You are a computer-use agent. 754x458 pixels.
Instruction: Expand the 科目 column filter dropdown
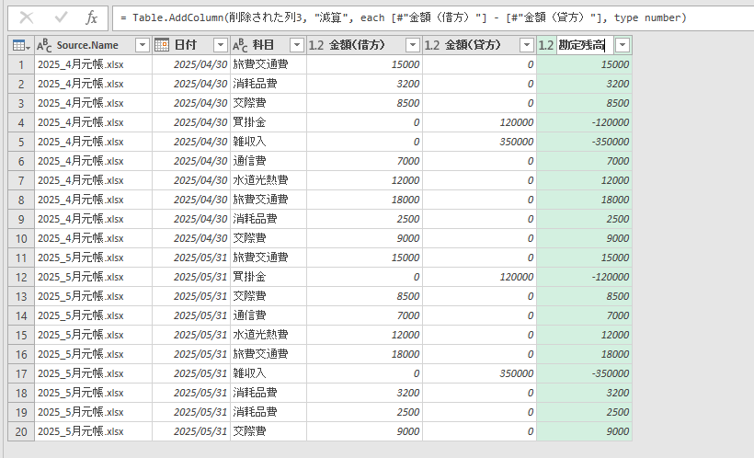click(x=296, y=45)
